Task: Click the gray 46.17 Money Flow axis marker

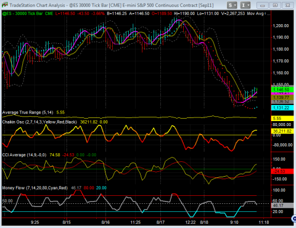Action: pyautogui.click(x=282, y=205)
